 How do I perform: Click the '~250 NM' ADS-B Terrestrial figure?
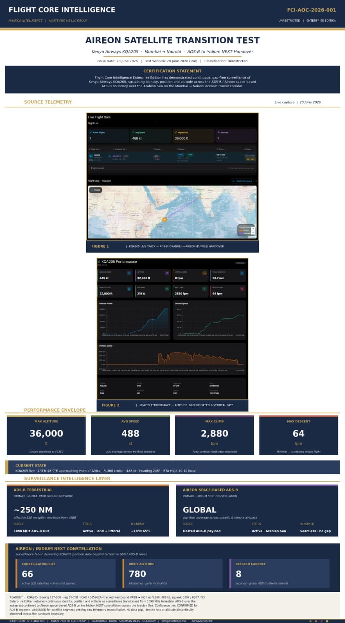tap(33, 510)
